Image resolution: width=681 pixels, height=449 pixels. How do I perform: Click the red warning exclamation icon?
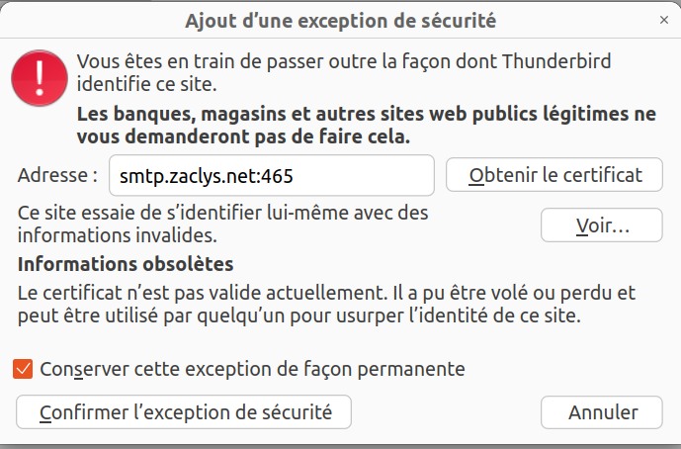40,79
